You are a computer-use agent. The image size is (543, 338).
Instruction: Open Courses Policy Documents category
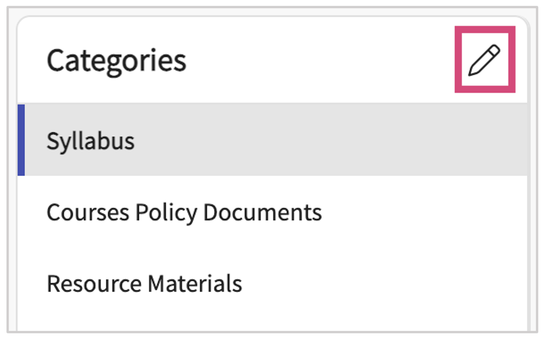tap(184, 213)
